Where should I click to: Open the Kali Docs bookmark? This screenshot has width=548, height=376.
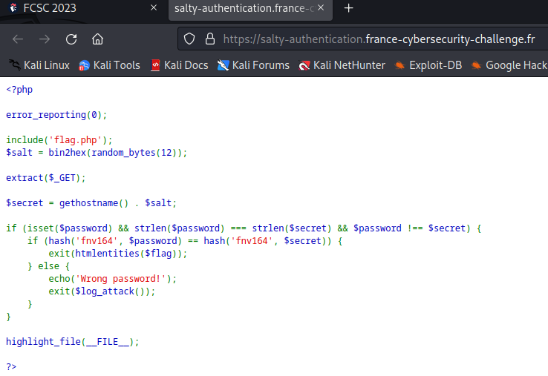pos(179,65)
